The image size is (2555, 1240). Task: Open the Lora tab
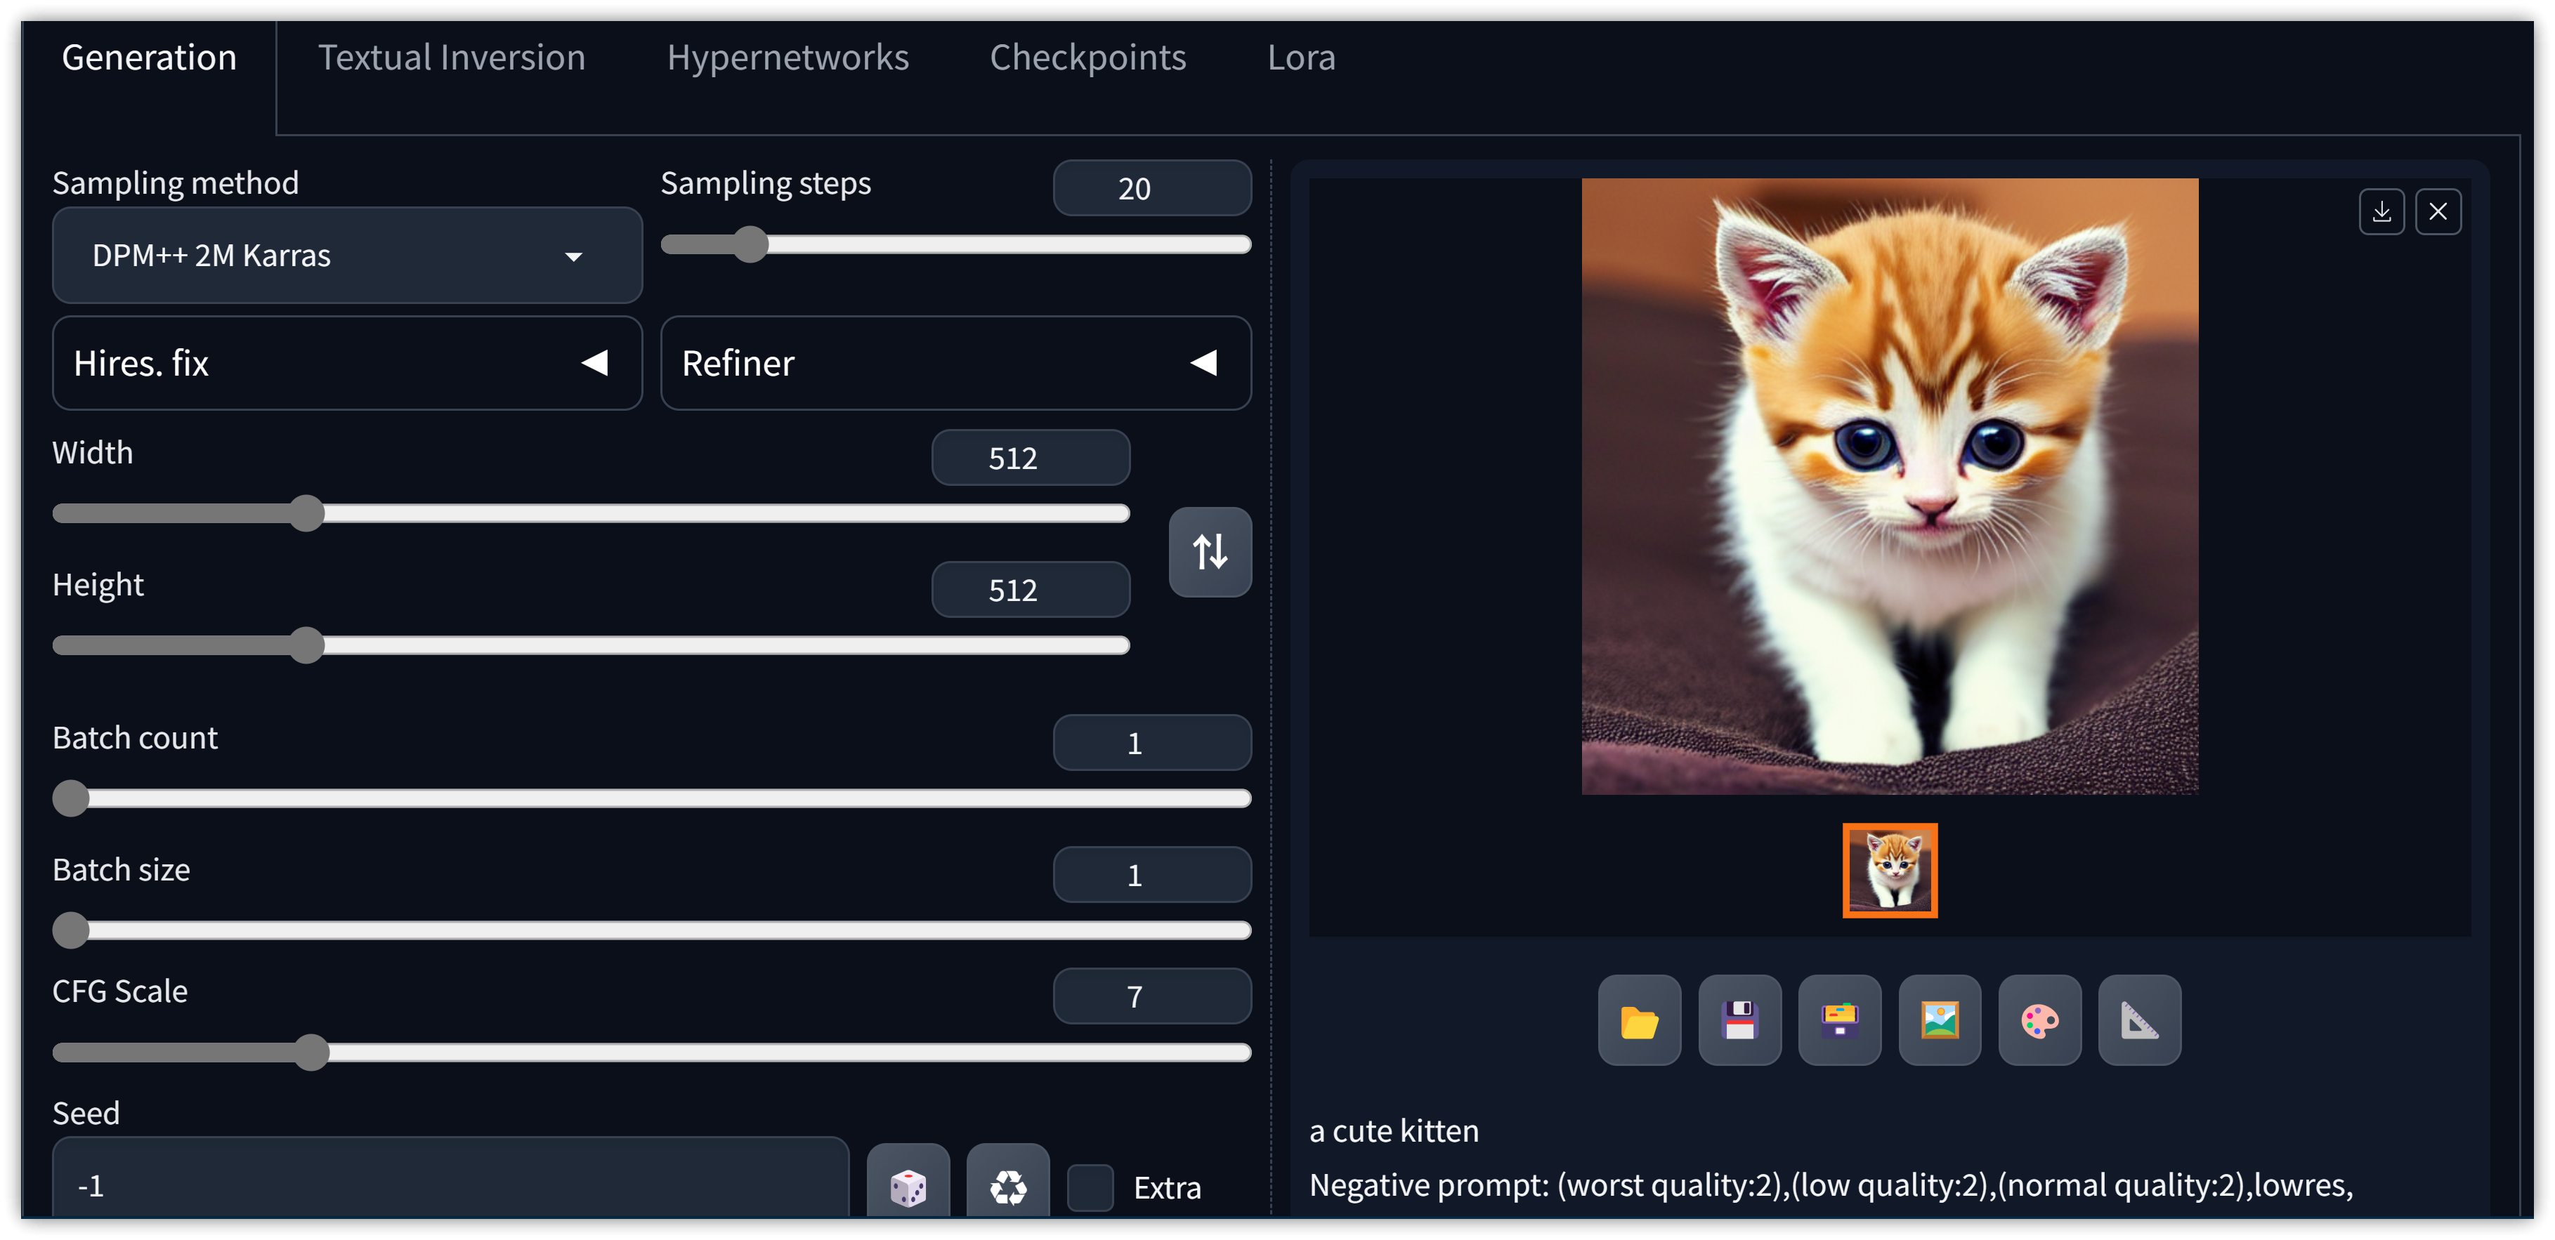pyautogui.click(x=1300, y=58)
